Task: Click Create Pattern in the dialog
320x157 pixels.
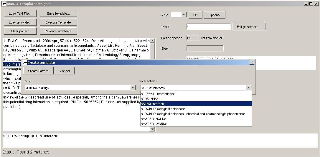Action: 38,71
